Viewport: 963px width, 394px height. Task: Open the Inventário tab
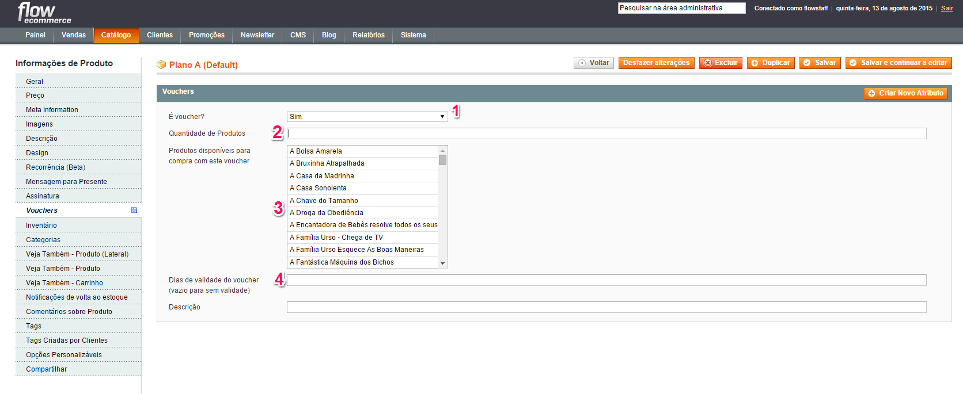(x=78, y=225)
